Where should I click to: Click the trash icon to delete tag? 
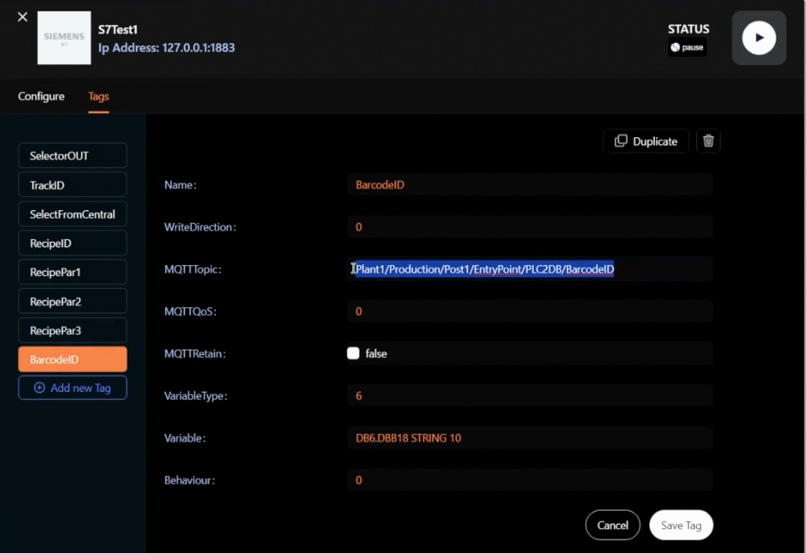pyautogui.click(x=708, y=141)
